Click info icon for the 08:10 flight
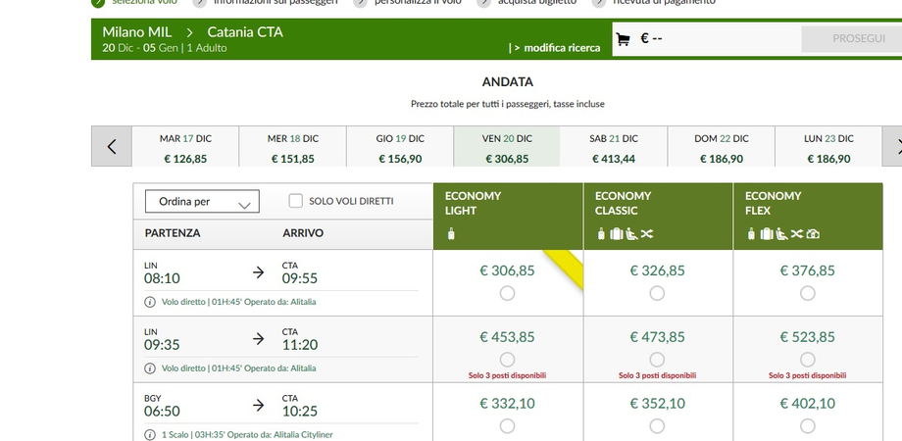Image resolution: width=902 pixels, height=441 pixels. point(150,302)
